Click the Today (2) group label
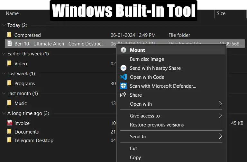The height and width of the screenshot is (162, 247). [x=17, y=25]
